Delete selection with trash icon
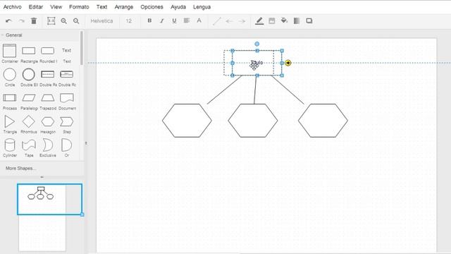The image size is (451, 254). pyautogui.click(x=34, y=20)
